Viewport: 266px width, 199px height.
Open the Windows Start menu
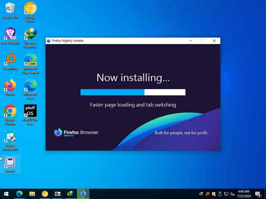[6, 194]
